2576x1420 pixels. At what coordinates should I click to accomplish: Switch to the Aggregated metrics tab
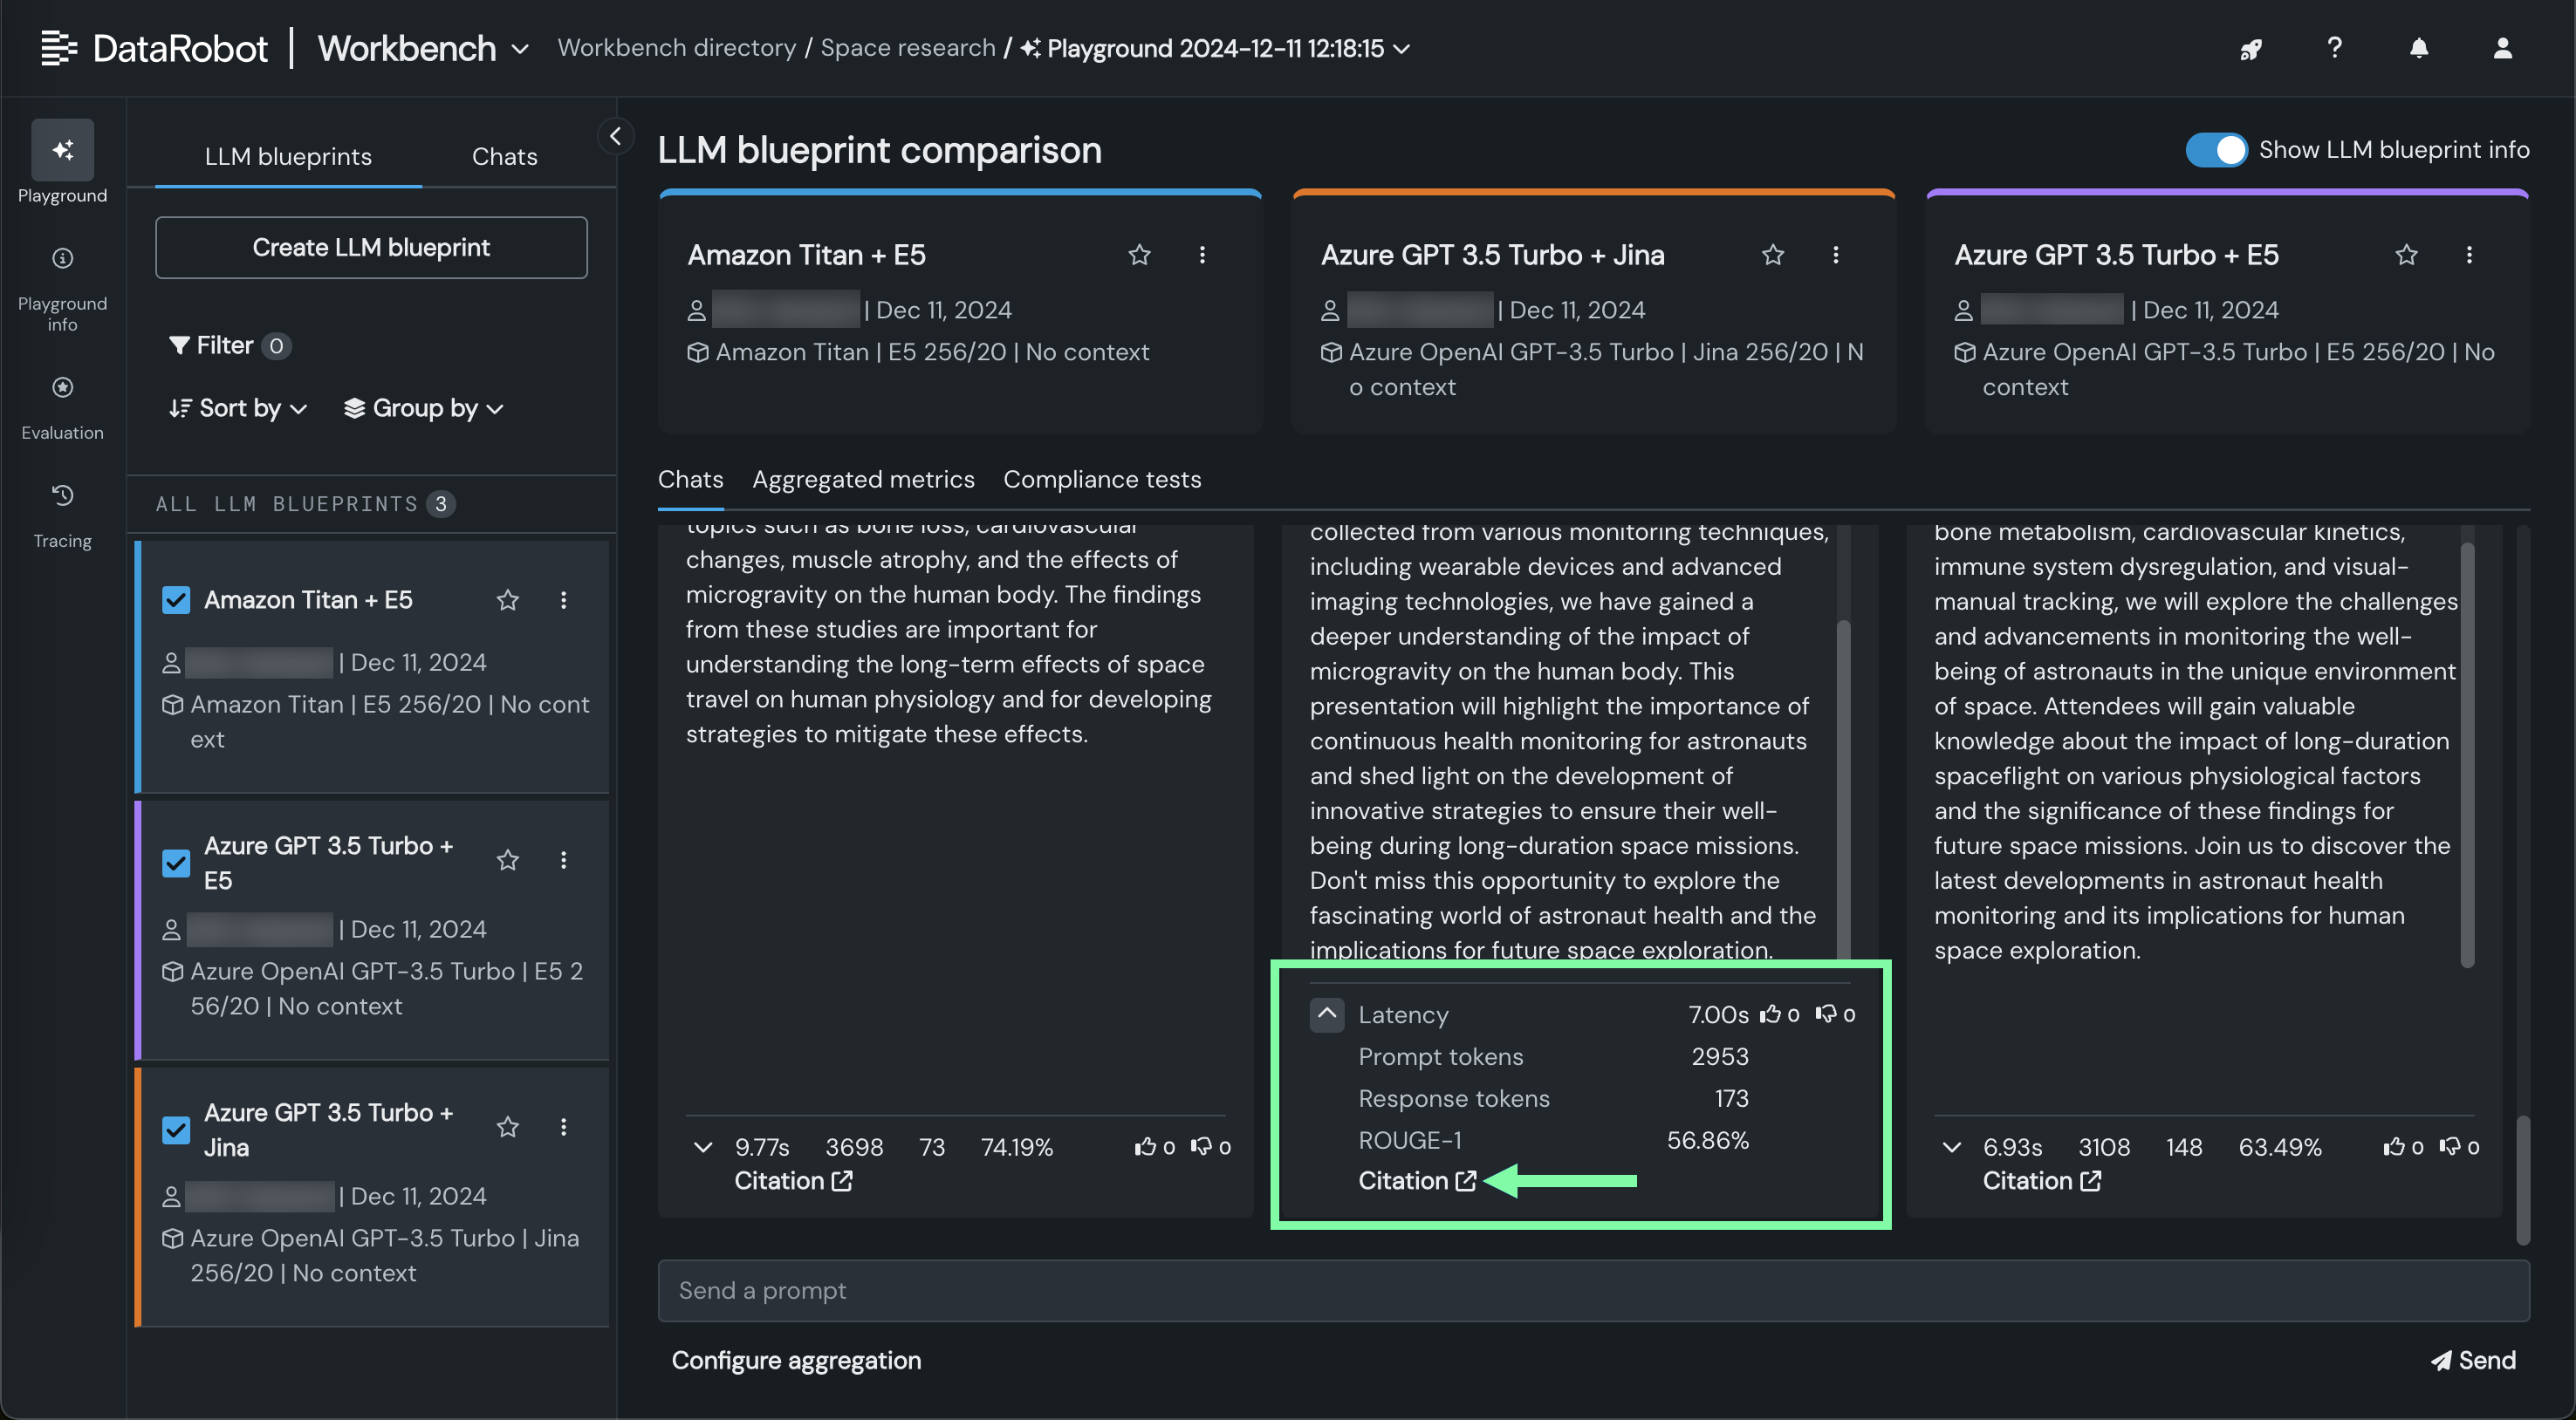click(x=863, y=480)
